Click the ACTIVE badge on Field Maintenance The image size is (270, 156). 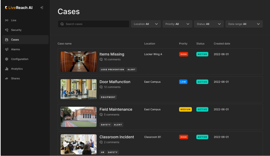202,109
